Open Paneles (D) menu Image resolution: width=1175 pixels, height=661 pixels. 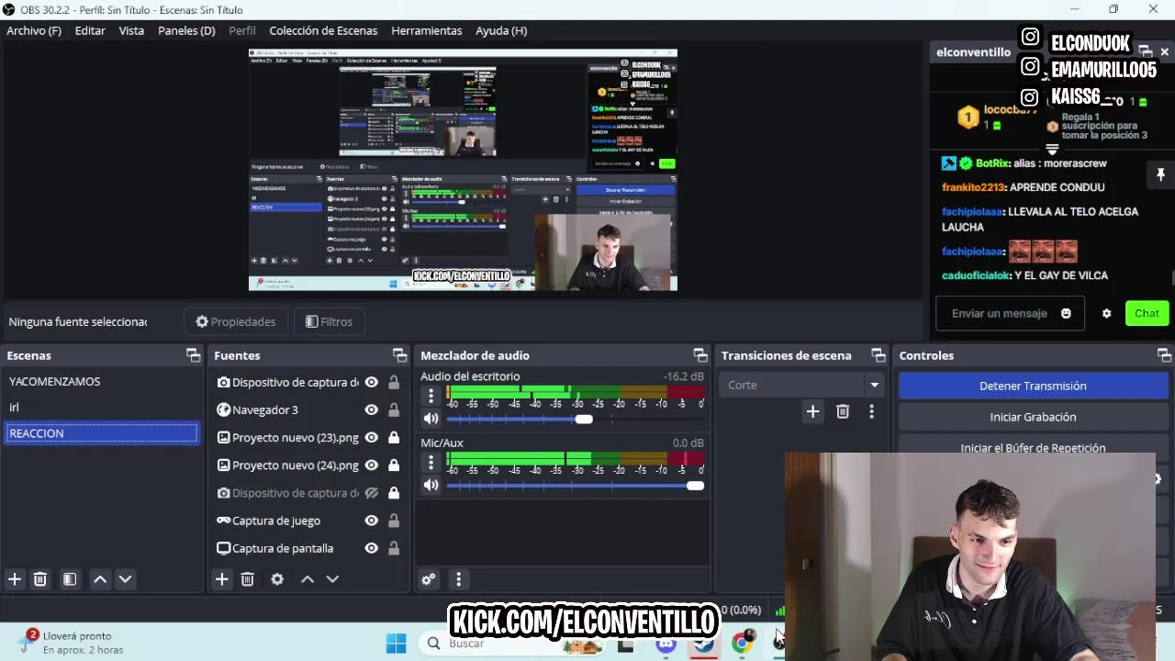click(186, 30)
